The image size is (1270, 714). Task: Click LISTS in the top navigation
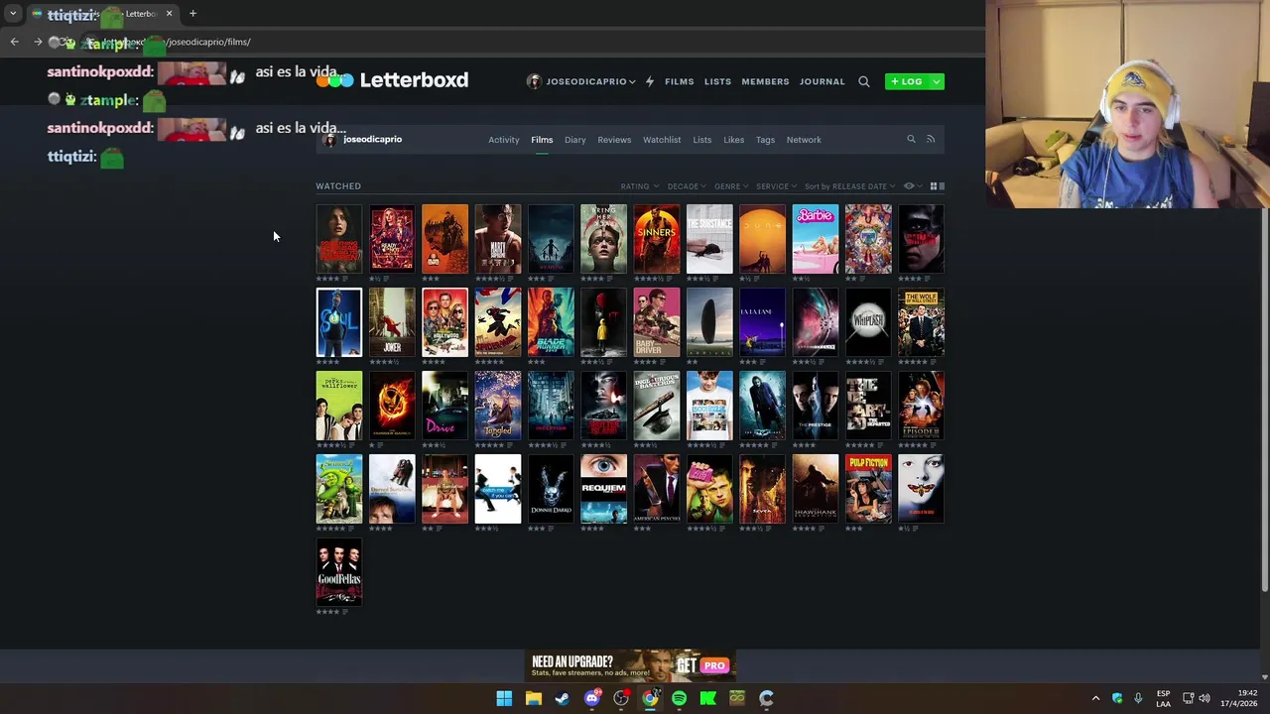pos(717,81)
